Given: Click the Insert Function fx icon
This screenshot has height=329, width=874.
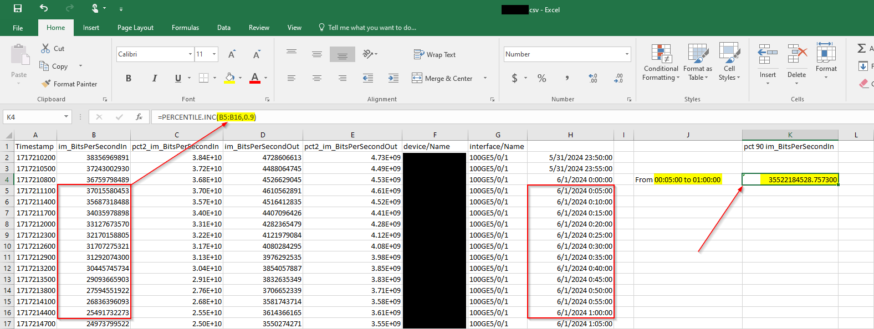Looking at the screenshot, I should coord(139,117).
